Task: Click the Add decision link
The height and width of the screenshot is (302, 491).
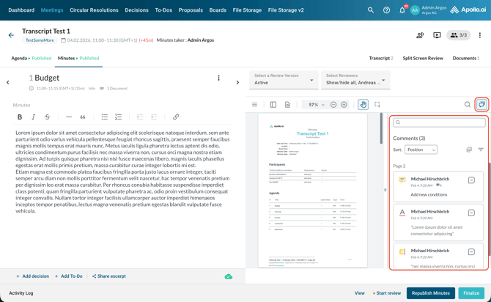Action: pos(33,276)
